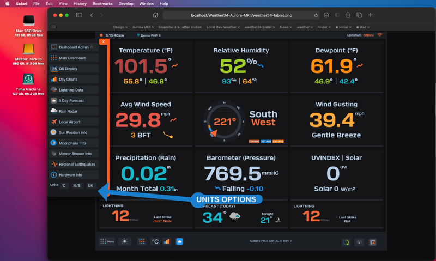Screen dimensions: 436x261
Task: Click bar chart icon in bottom bar
Action: pos(167,241)
